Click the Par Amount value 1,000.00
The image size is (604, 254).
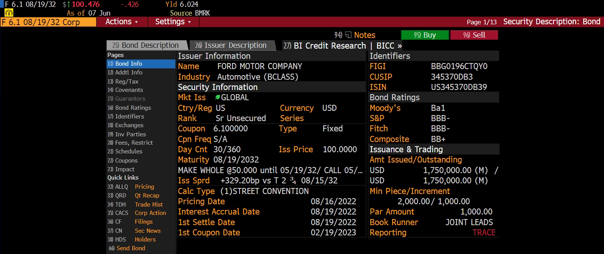[476, 212]
